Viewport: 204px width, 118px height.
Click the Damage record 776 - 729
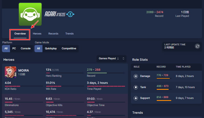pyautogui.click(x=162, y=75)
